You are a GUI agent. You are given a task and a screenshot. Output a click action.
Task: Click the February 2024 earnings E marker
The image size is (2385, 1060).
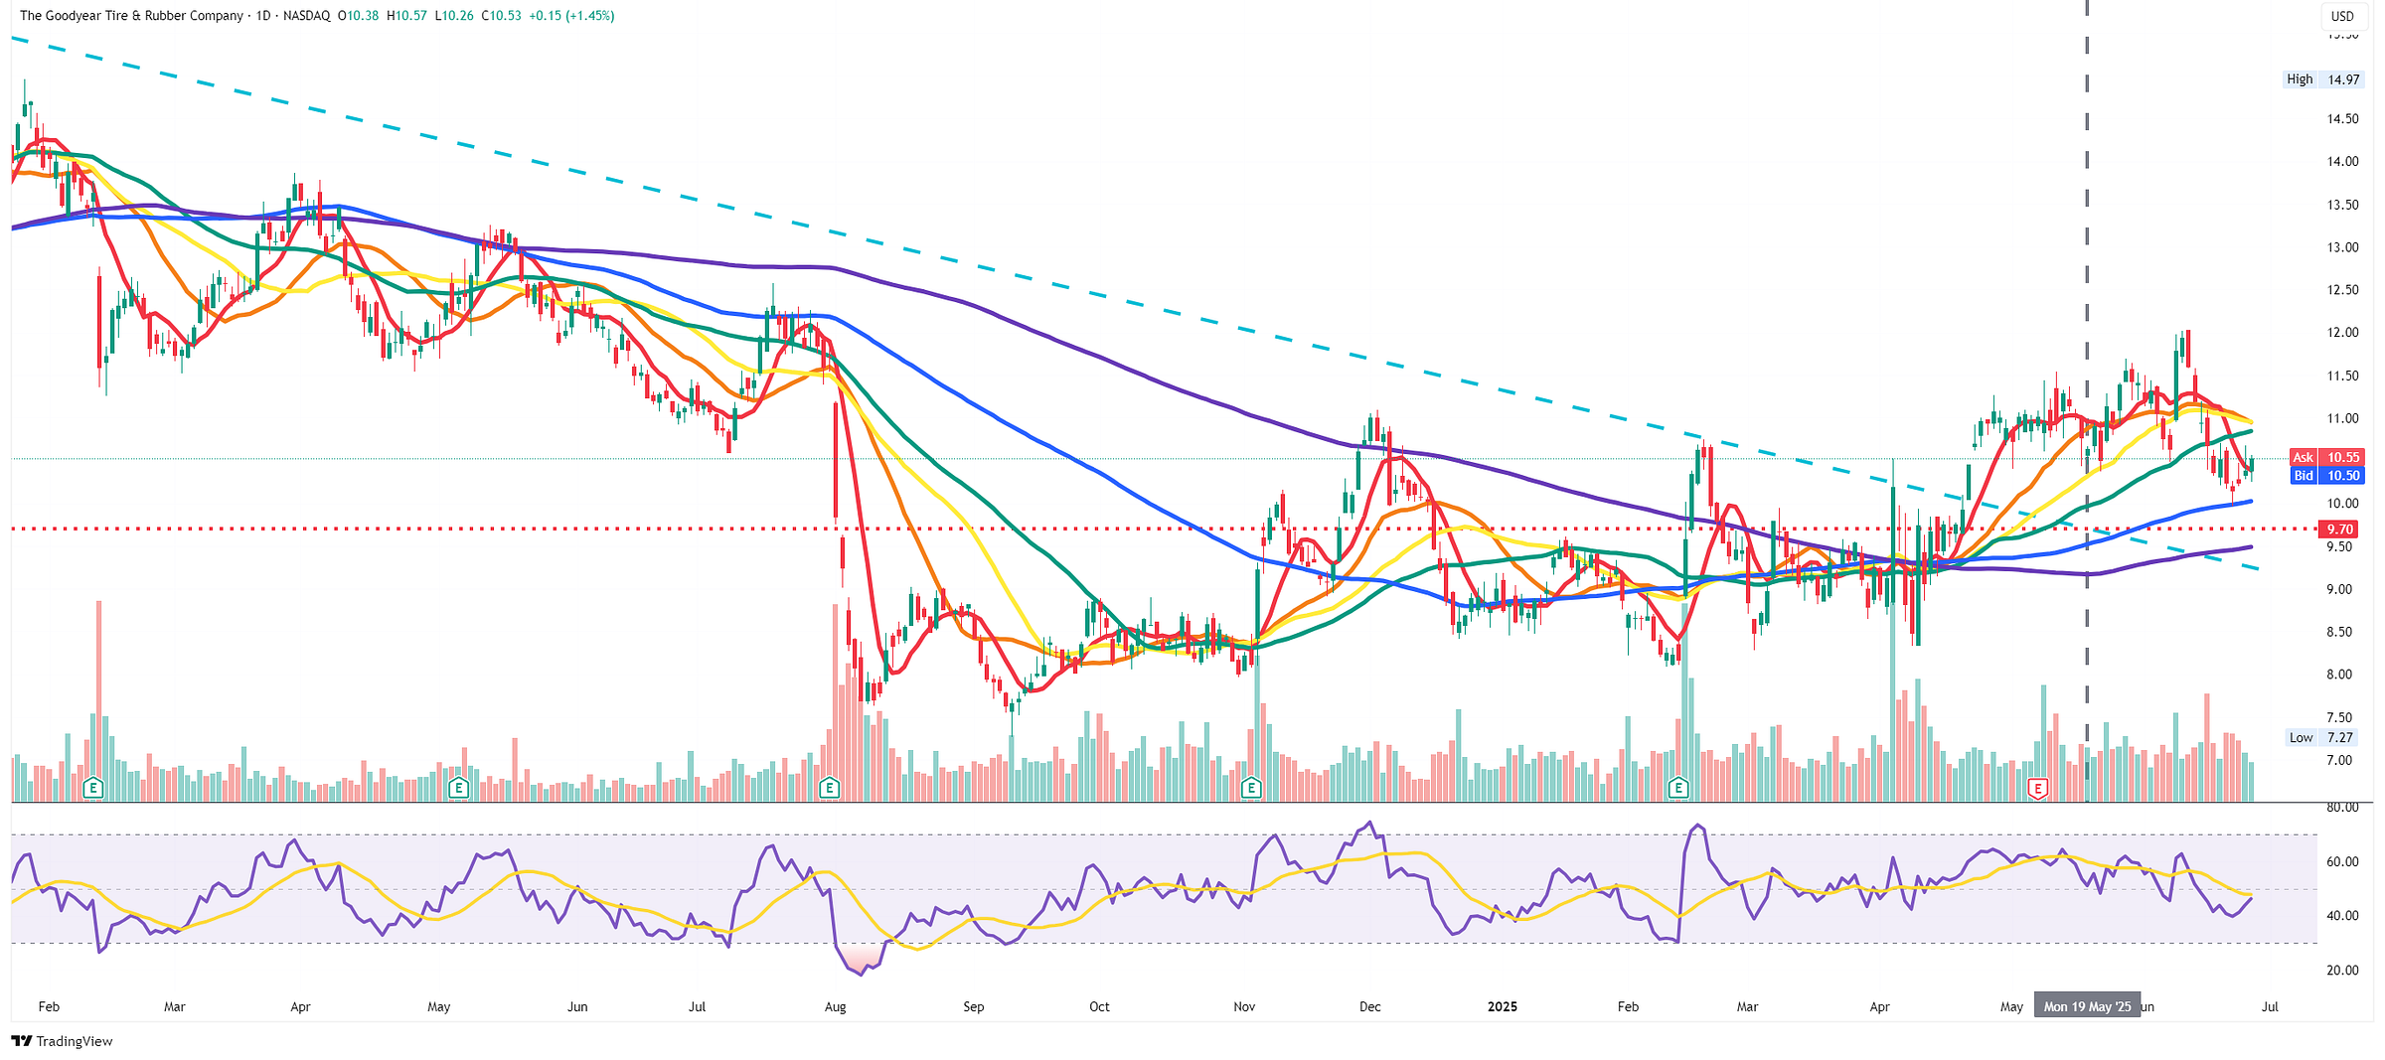click(x=93, y=789)
